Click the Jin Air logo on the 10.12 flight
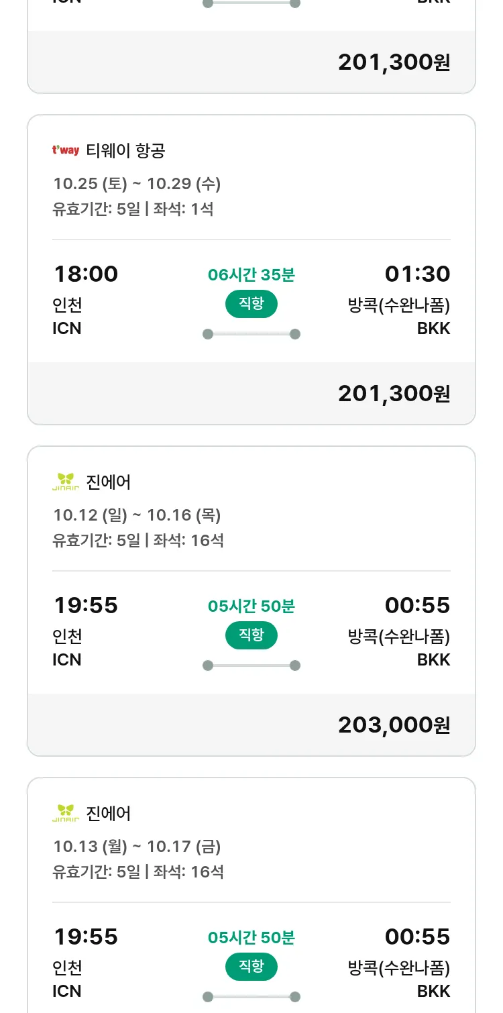This screenshot has height=1013, width=503. coord(66,482)
